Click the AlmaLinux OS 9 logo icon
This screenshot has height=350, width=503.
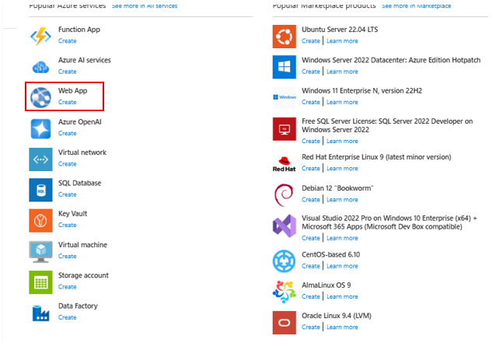coord(285,292)
